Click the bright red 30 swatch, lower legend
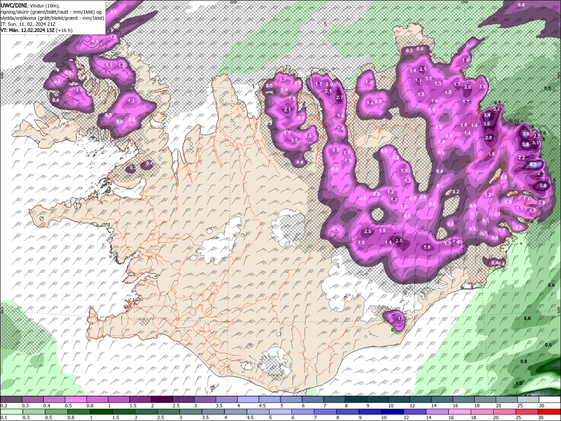This screenshot has height=421, width=561. pyautogui.click(x=549, y=411)
